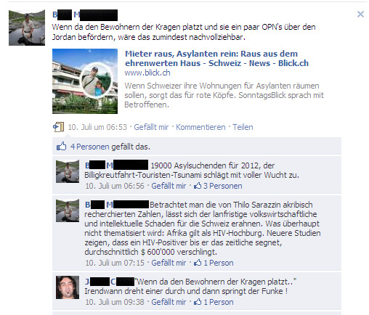
Task: Click thumbs-up icon on 09:38 comment
Action: [198, 302]
